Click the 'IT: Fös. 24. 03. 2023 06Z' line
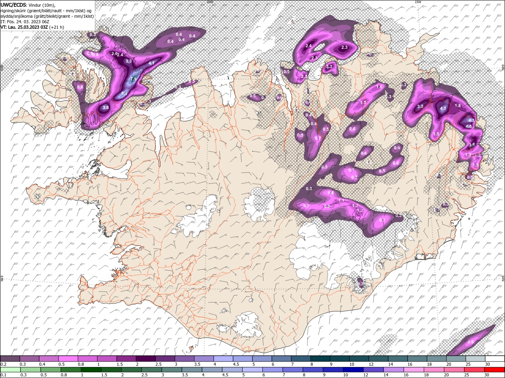This screenshot has width=505, height=378. (24, 22)
